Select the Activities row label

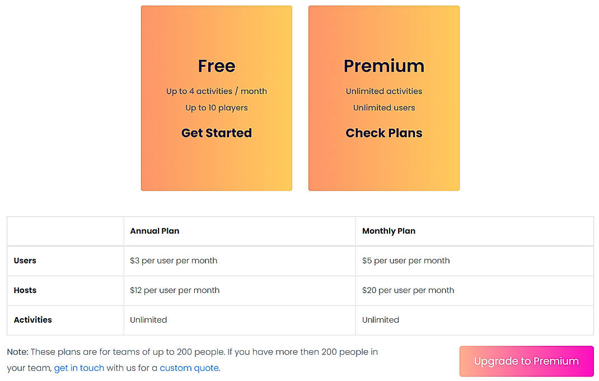(32, 320)
